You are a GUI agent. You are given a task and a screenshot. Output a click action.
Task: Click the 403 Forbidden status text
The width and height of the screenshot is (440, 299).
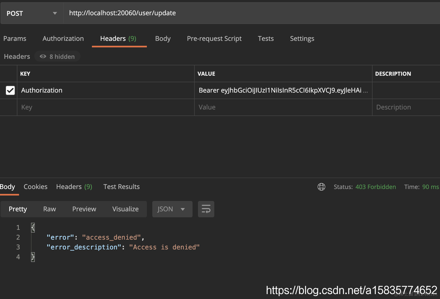click(376, 187)
